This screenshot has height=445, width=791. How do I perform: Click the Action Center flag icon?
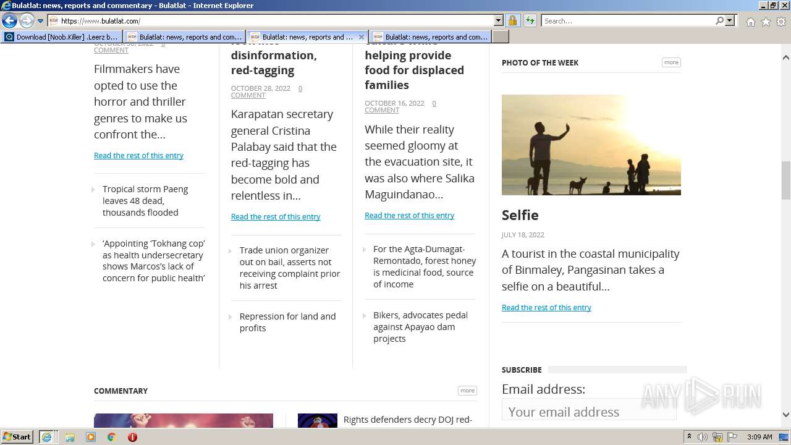(732, 437)
